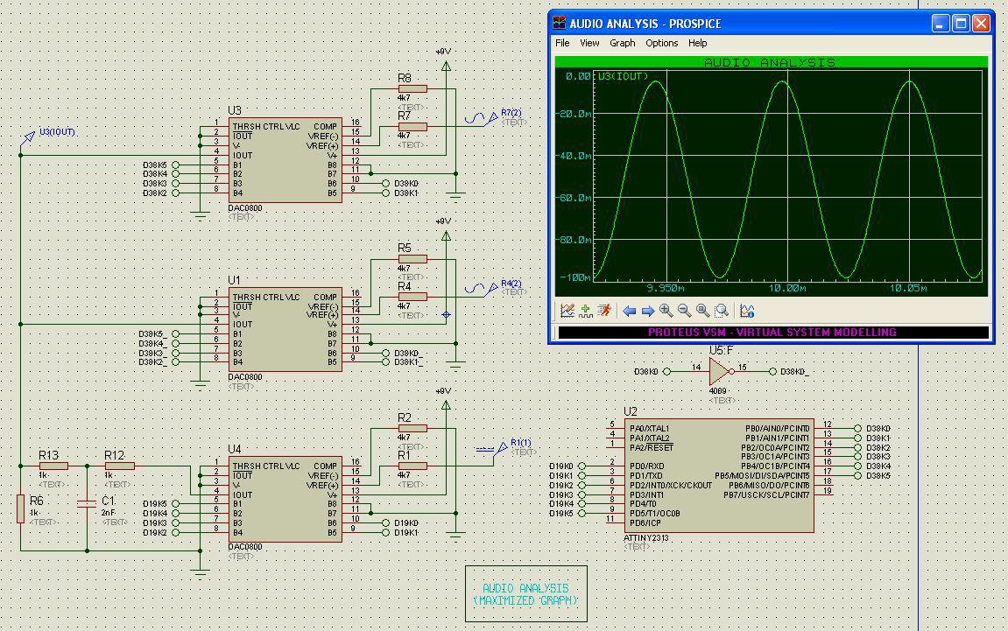Zoom graph to view all
This screenshot has height=631, width=1008.
click(703, 311)
